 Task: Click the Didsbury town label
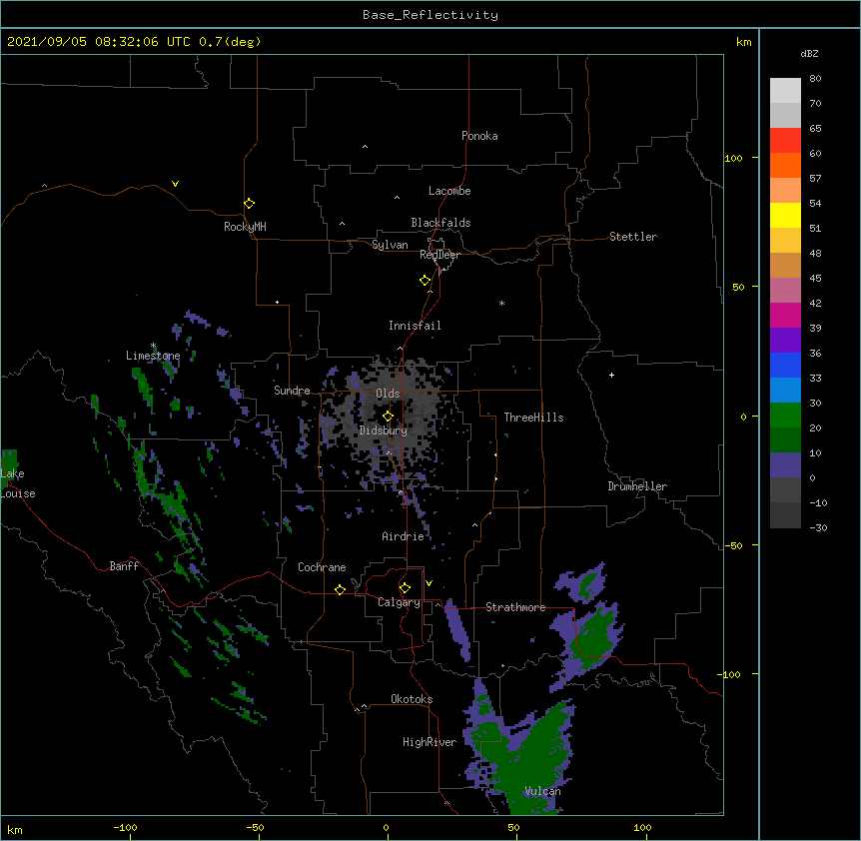pos(384,430)
